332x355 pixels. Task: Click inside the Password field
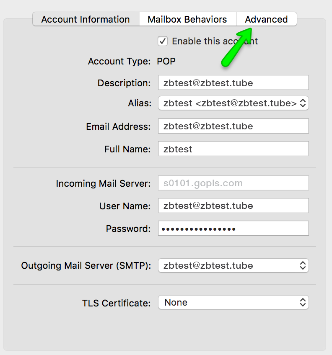tap(233, 229)
